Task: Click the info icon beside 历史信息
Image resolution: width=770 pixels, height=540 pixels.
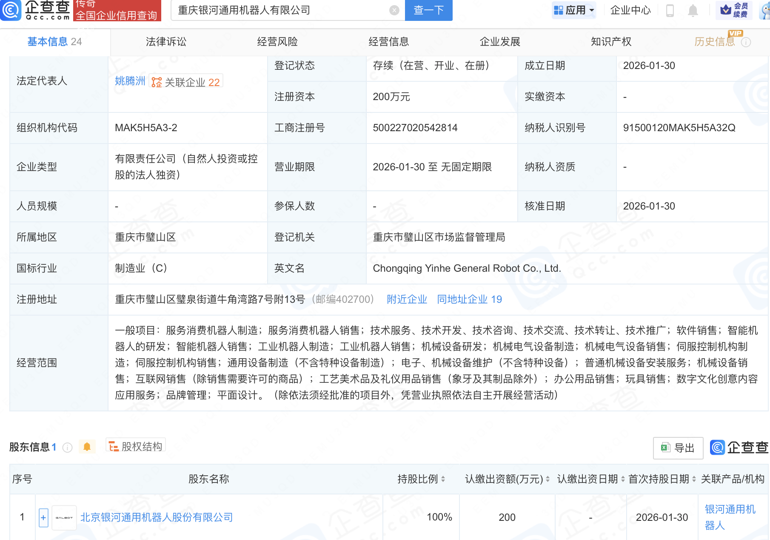Action: pos(746,42)
